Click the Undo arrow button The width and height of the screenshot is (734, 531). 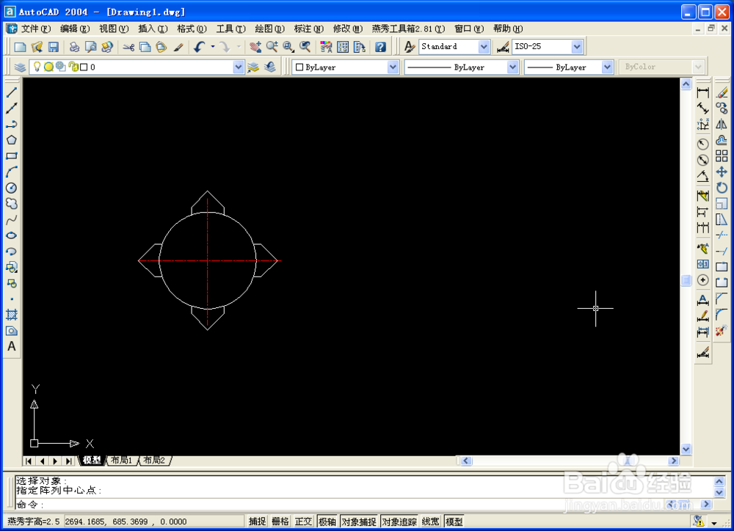(200, 46)
